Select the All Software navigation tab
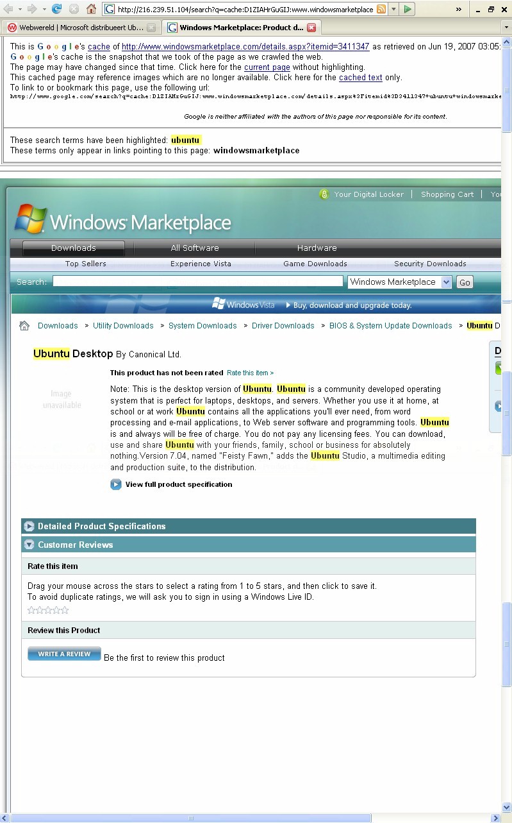The height and width of the screenshot is (823, 512). (195, 248)
